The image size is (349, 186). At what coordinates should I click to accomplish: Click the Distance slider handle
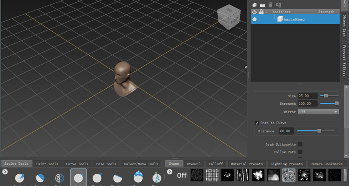tap(319, 131)
